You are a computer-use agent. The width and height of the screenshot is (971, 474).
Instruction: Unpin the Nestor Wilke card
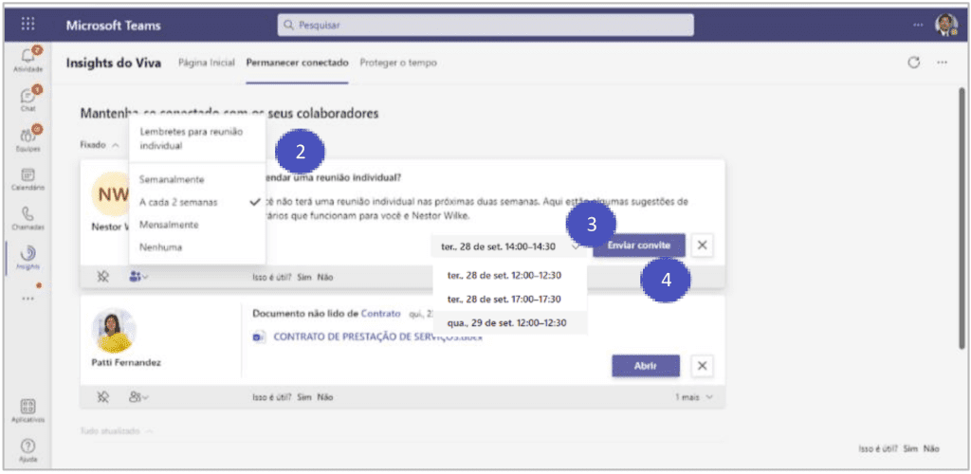pos(103,277)
